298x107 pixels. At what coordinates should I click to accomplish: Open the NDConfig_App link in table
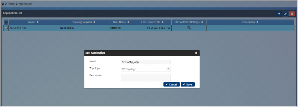(18, 28)
